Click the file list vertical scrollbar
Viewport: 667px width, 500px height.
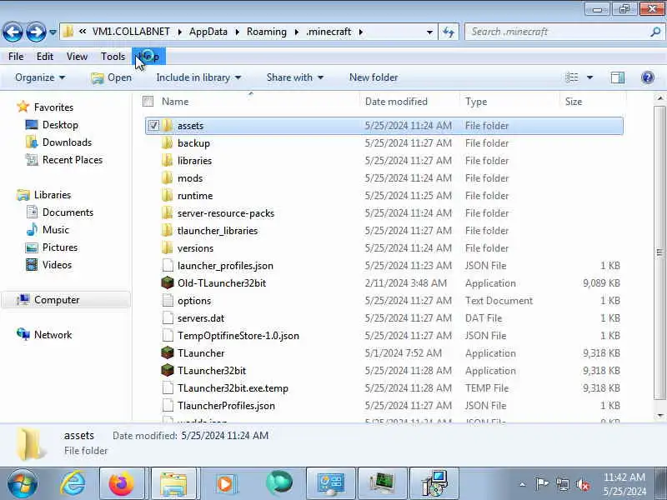tap(659, 252)
